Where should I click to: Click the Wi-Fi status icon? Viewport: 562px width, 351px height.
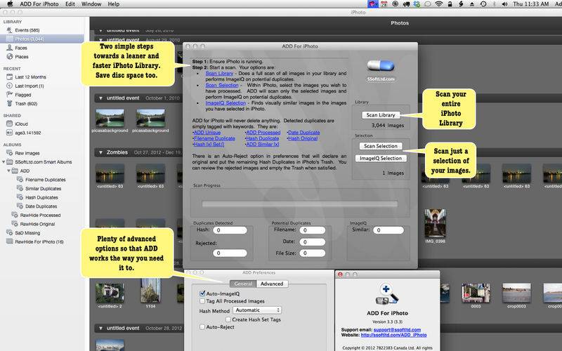pyautogui.click(x=438, y=4)
